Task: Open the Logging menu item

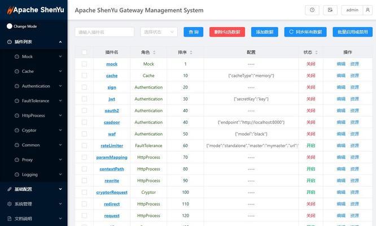Action: pyautogui.click(x=33, y=175)
